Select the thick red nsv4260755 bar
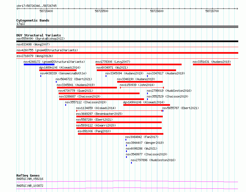 click(127, 53)
